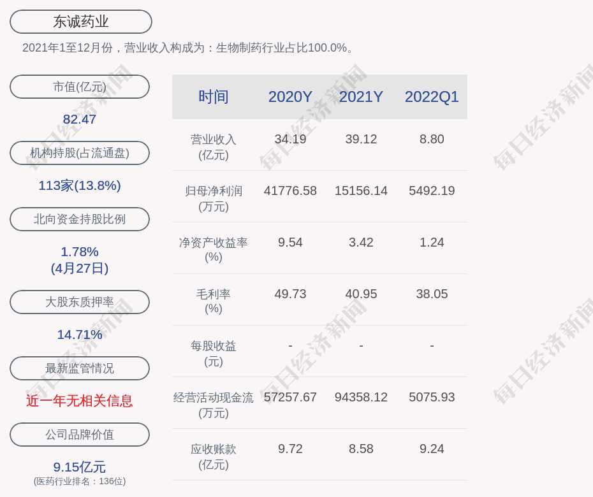Select the 市值(亿元) label button
This screenshot has height=497, width=593.
point(80,87)
